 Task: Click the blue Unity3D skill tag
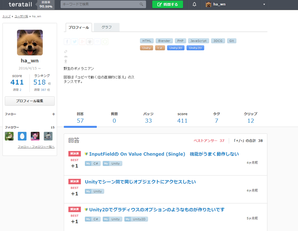[175, 48]
